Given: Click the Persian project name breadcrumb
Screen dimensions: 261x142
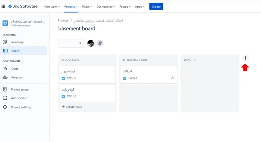Looking at the screenshot, I should pos(98,21).
